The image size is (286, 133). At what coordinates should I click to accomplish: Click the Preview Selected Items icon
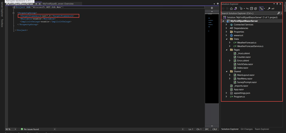273,9
